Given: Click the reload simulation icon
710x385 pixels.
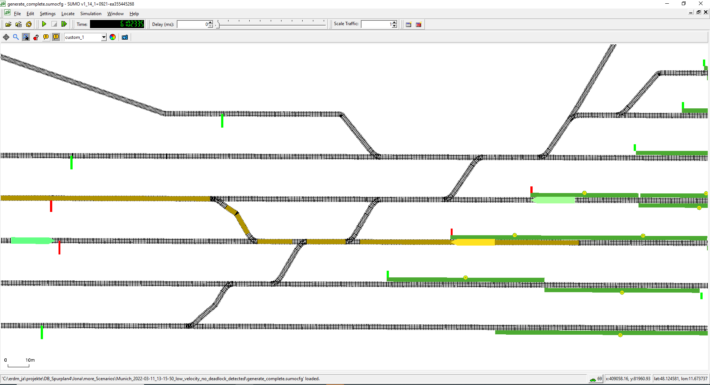Looking at the screenshot, I should point(29,24).
